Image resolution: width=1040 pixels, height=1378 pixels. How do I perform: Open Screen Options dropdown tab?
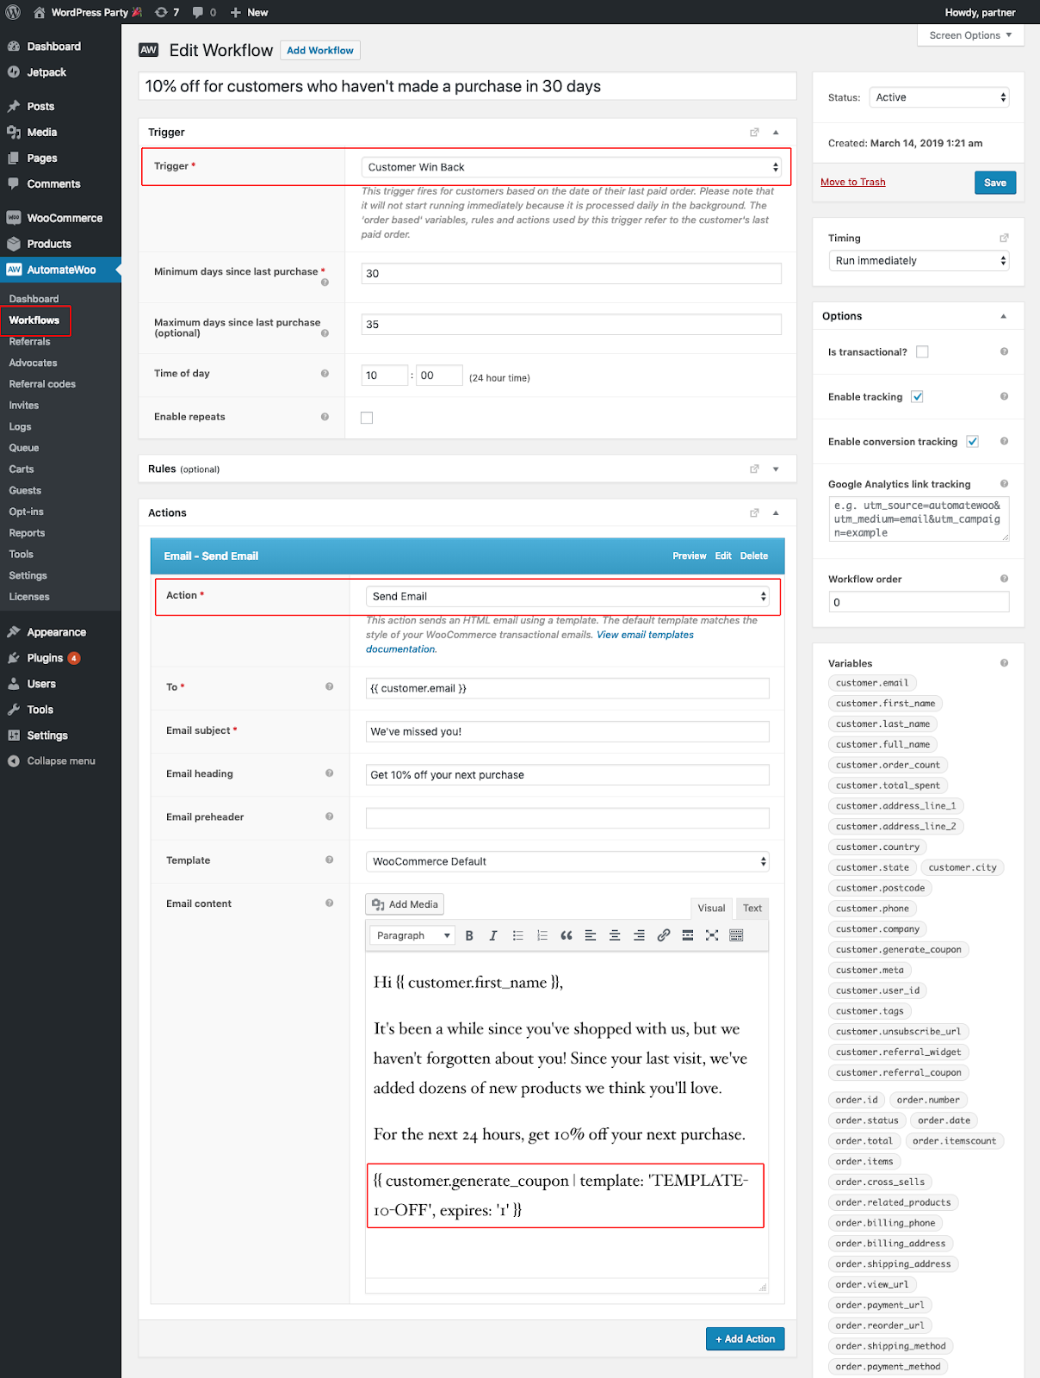(970, 35)
